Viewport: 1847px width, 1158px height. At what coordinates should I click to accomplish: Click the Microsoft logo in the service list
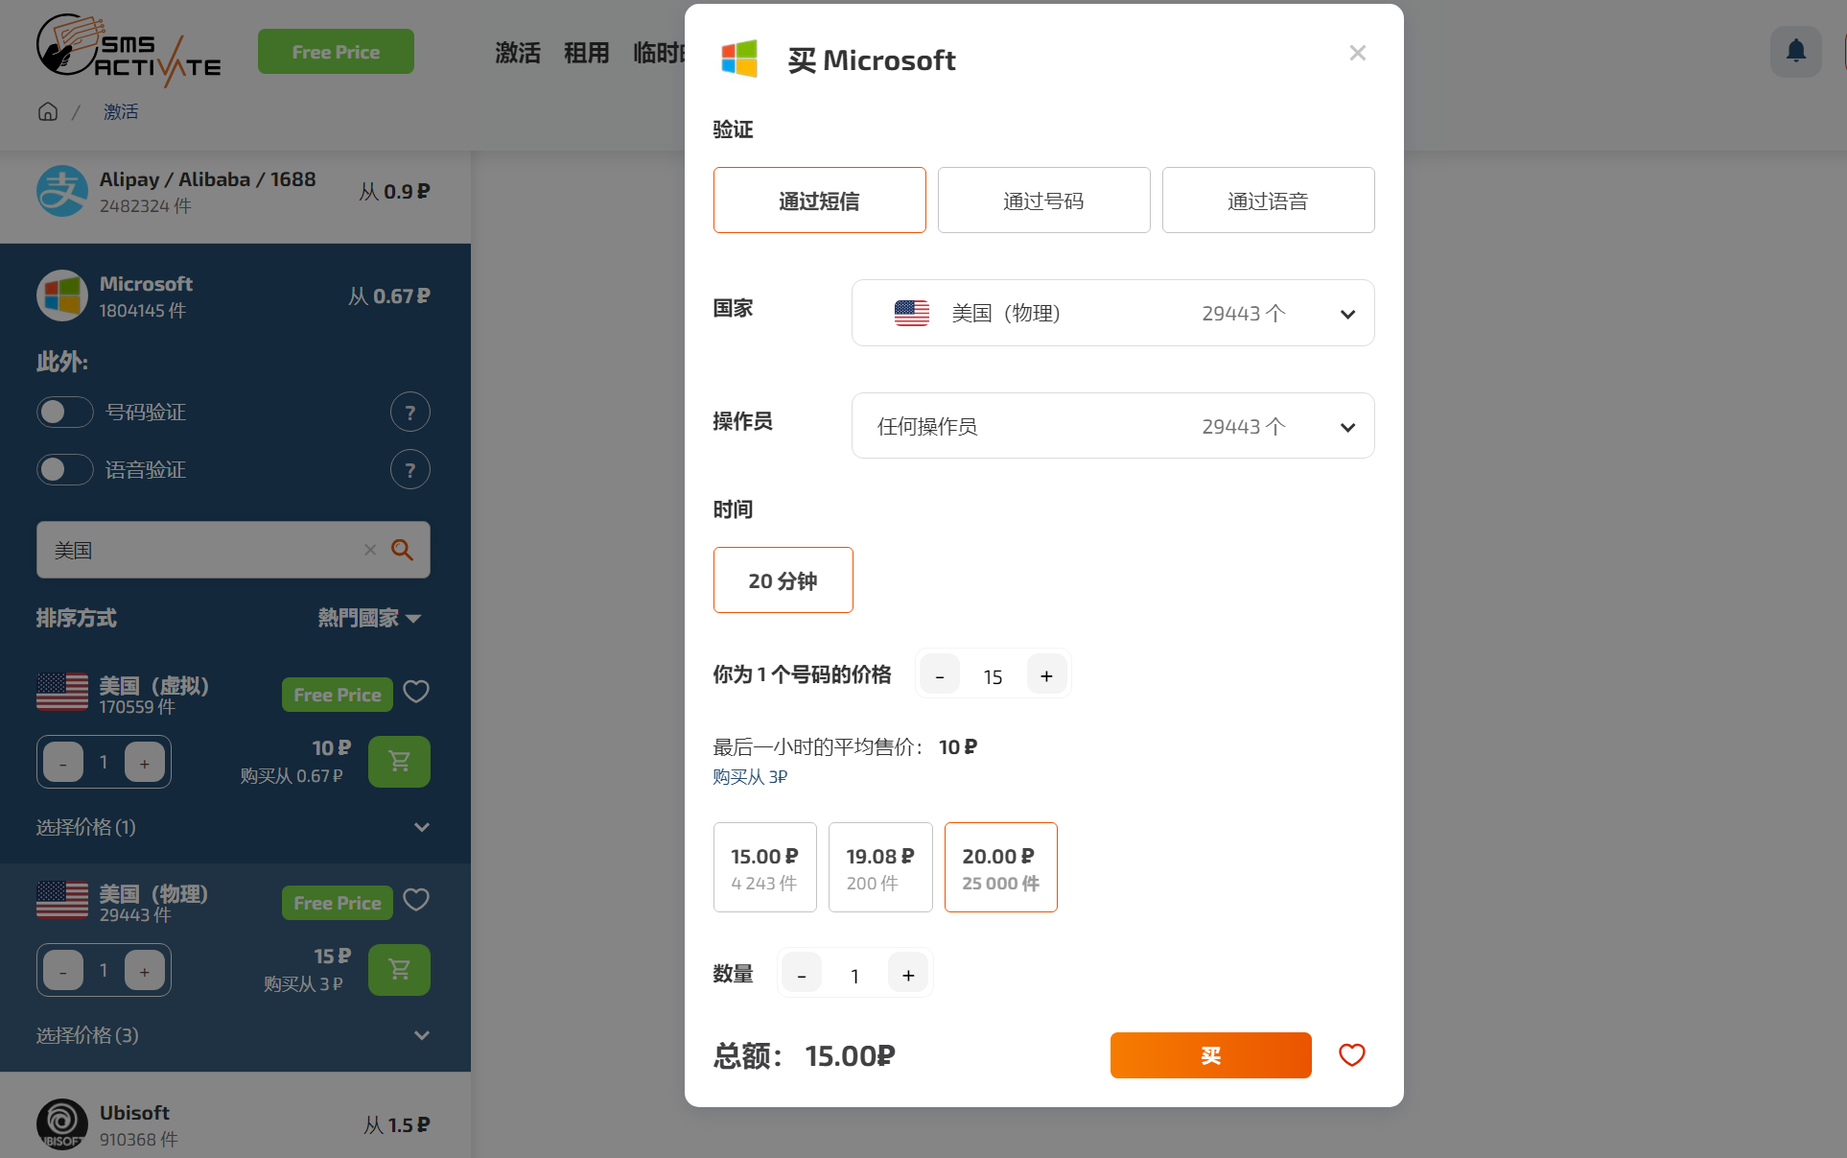point(62,295)
